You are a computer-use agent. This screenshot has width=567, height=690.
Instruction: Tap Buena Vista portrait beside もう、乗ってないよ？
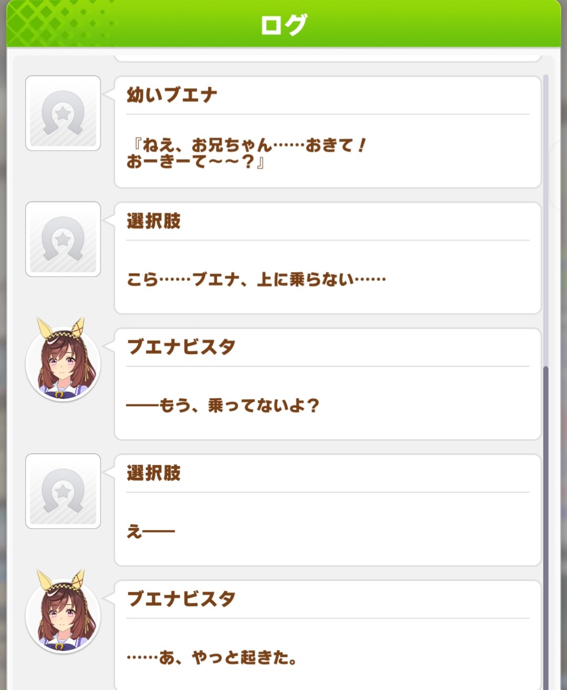62,363
